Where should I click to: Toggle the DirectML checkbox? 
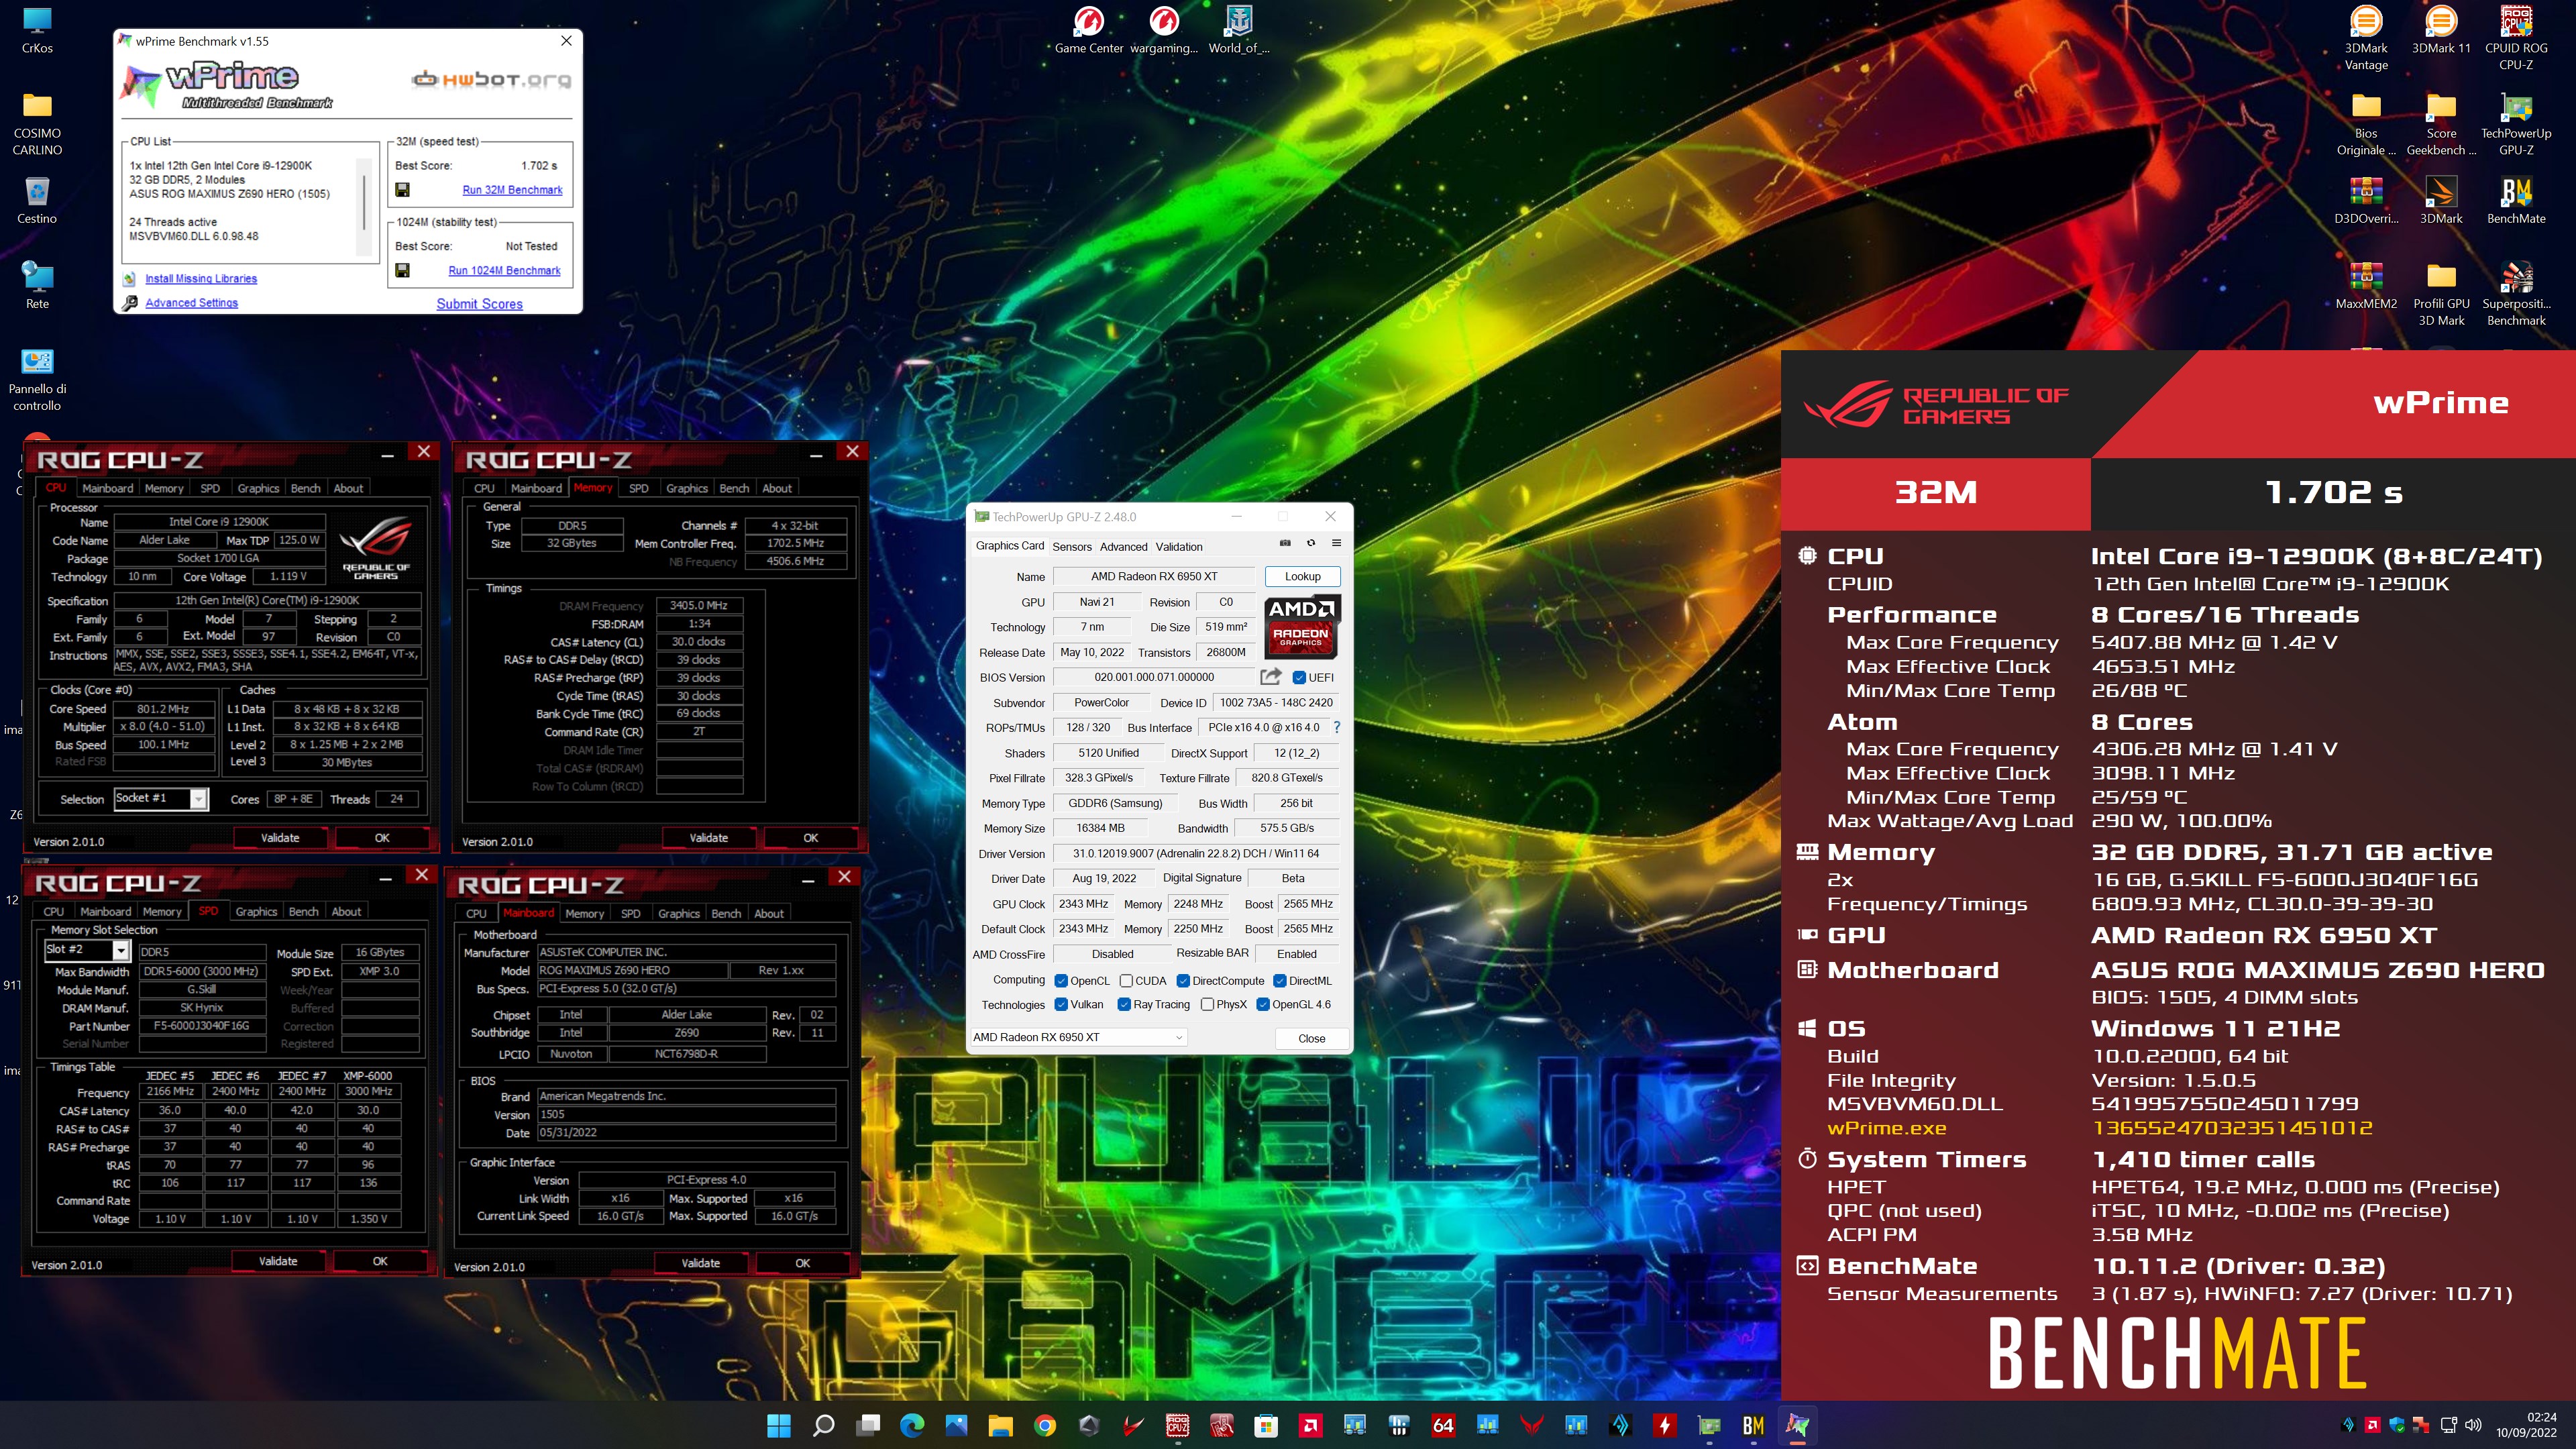click(1279, 981)
